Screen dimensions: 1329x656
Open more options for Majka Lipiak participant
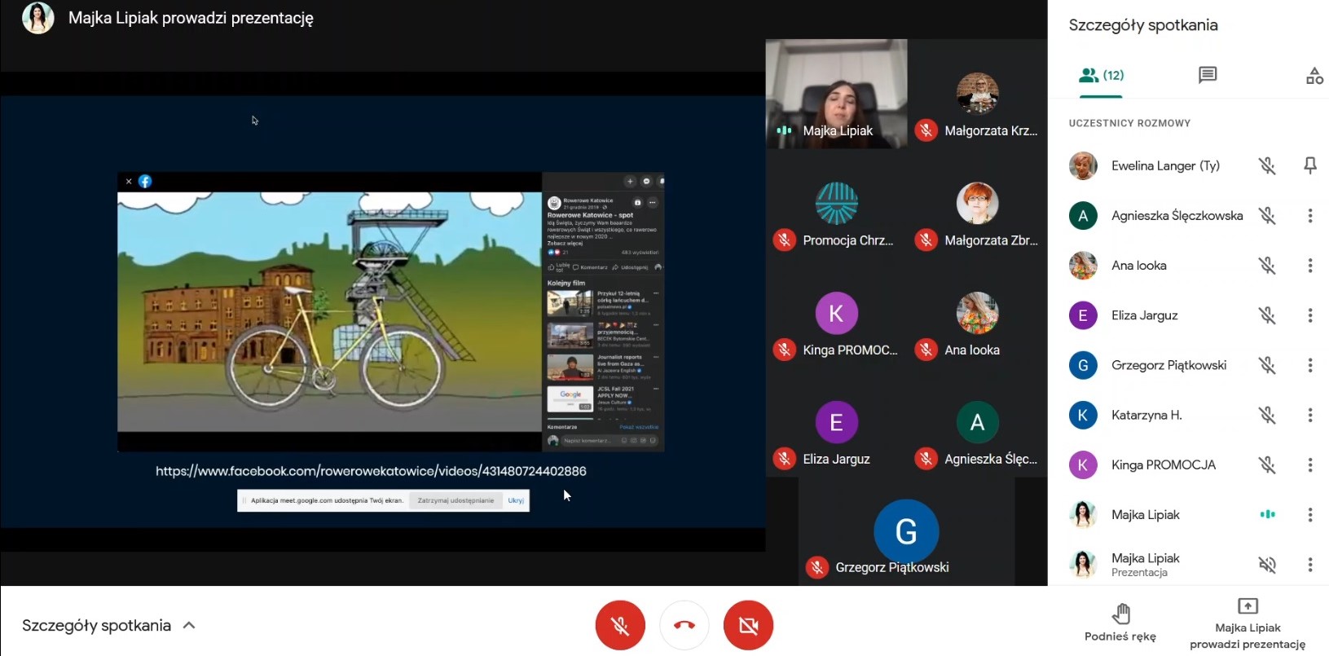(1310, 514)
